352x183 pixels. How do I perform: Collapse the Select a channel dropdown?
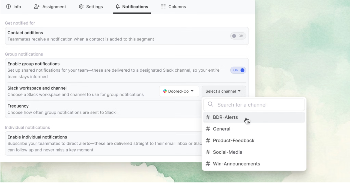[224, 91]
